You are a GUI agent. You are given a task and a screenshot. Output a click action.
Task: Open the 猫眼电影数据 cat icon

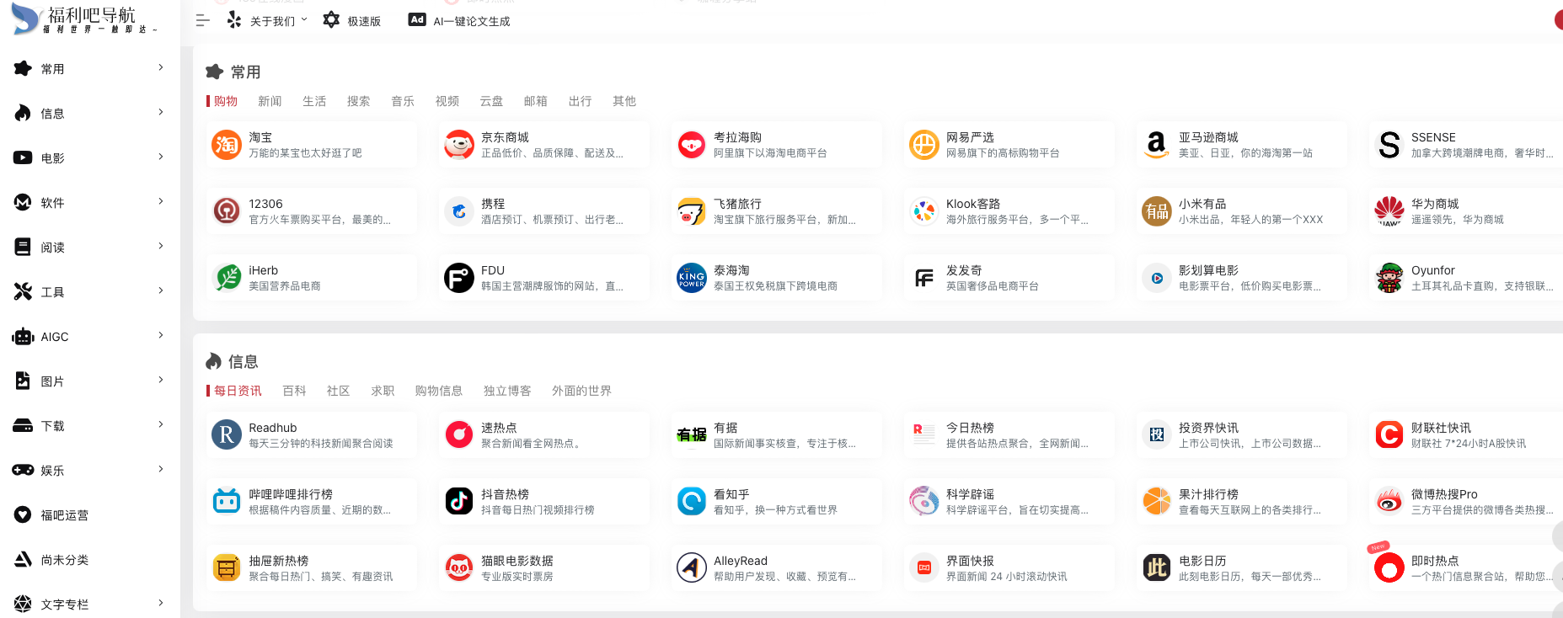pyautogui.click(x=459, y=568)
